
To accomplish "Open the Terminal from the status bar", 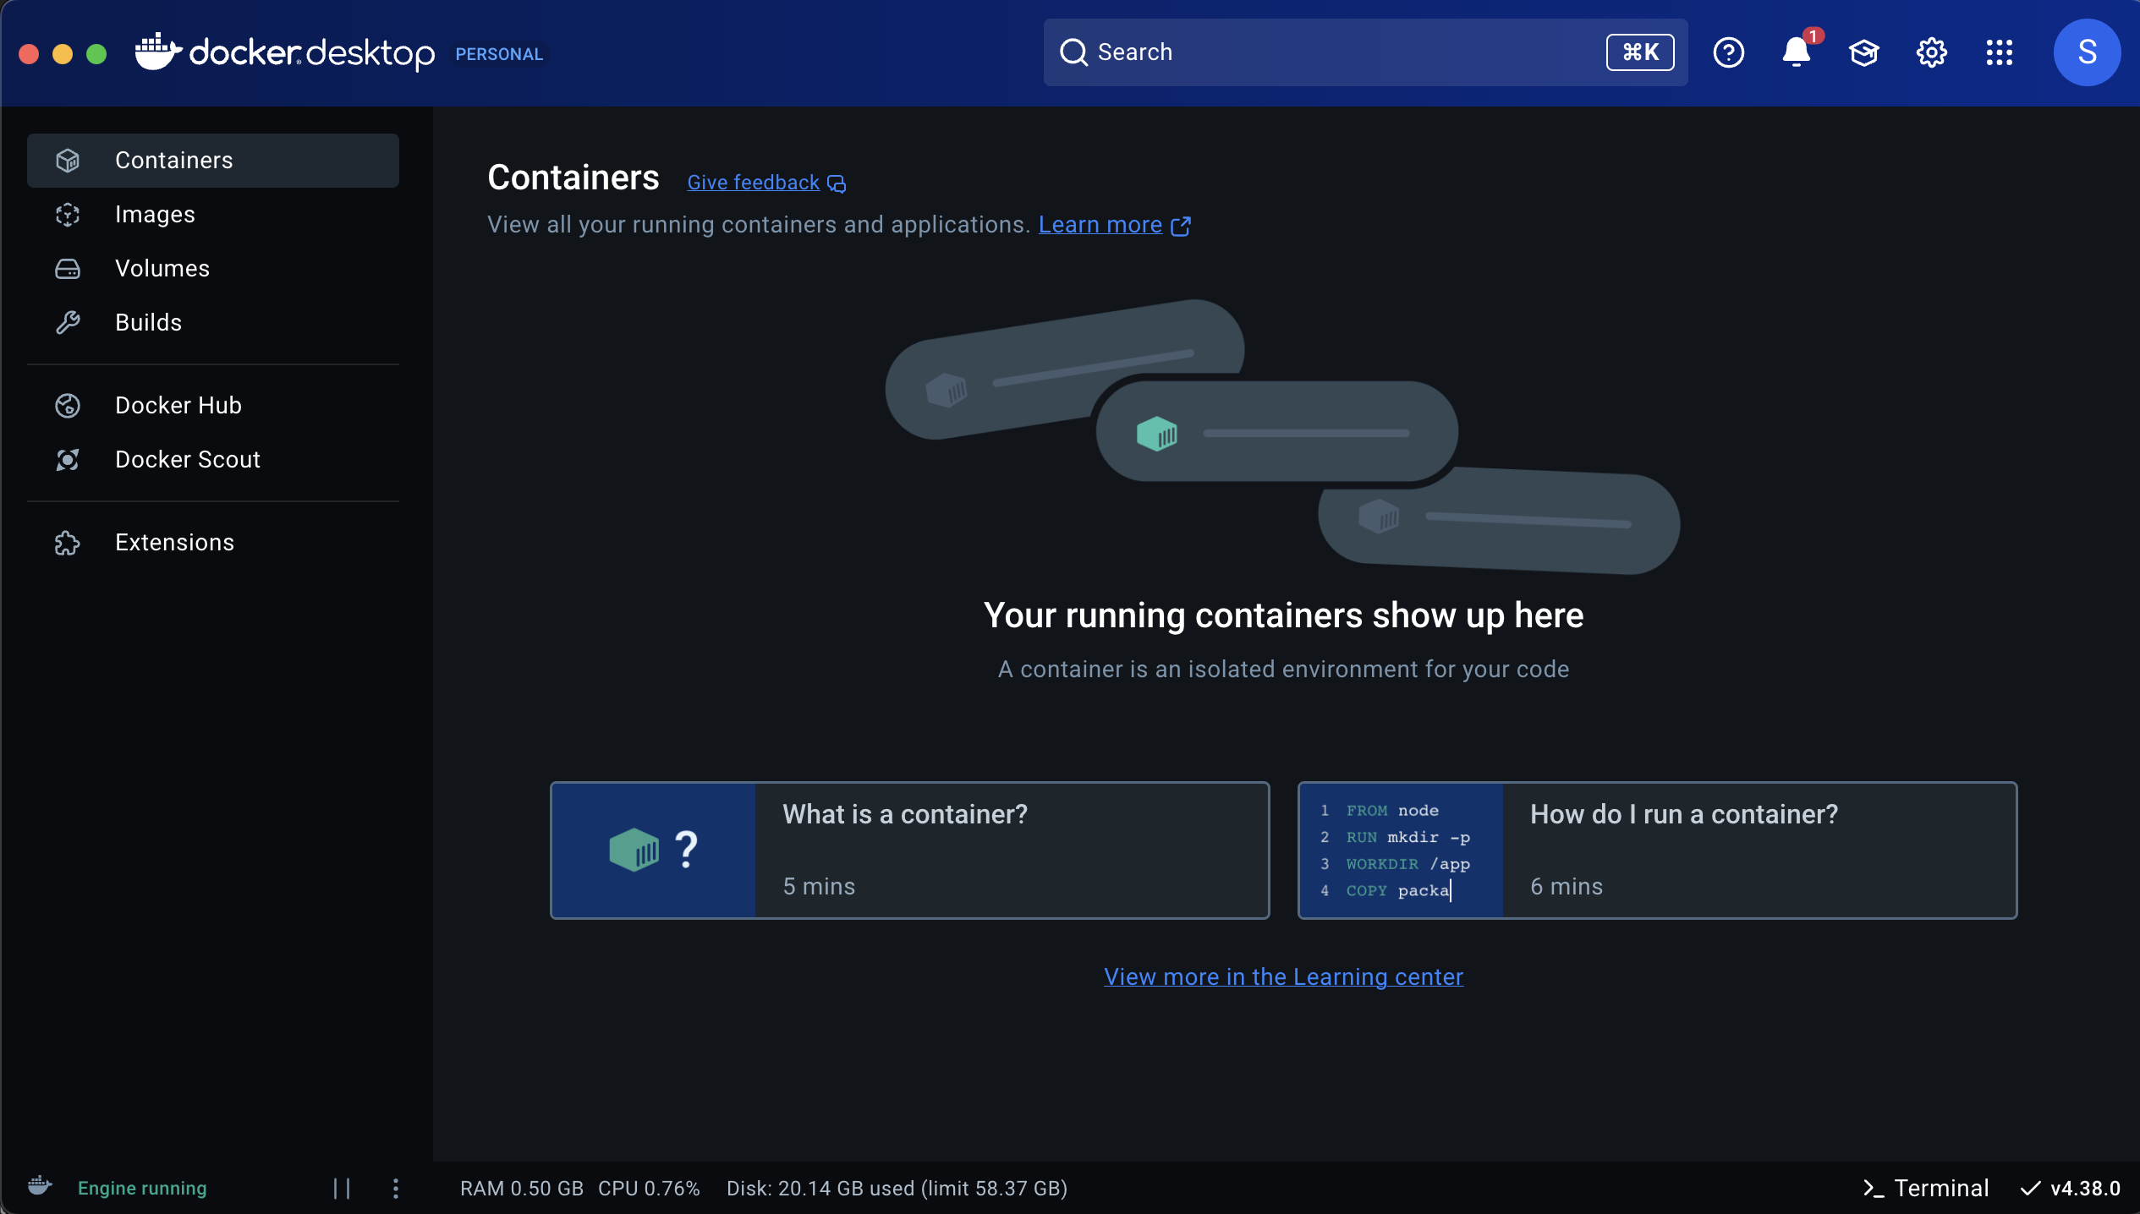I will [x=1926, y=1188].
